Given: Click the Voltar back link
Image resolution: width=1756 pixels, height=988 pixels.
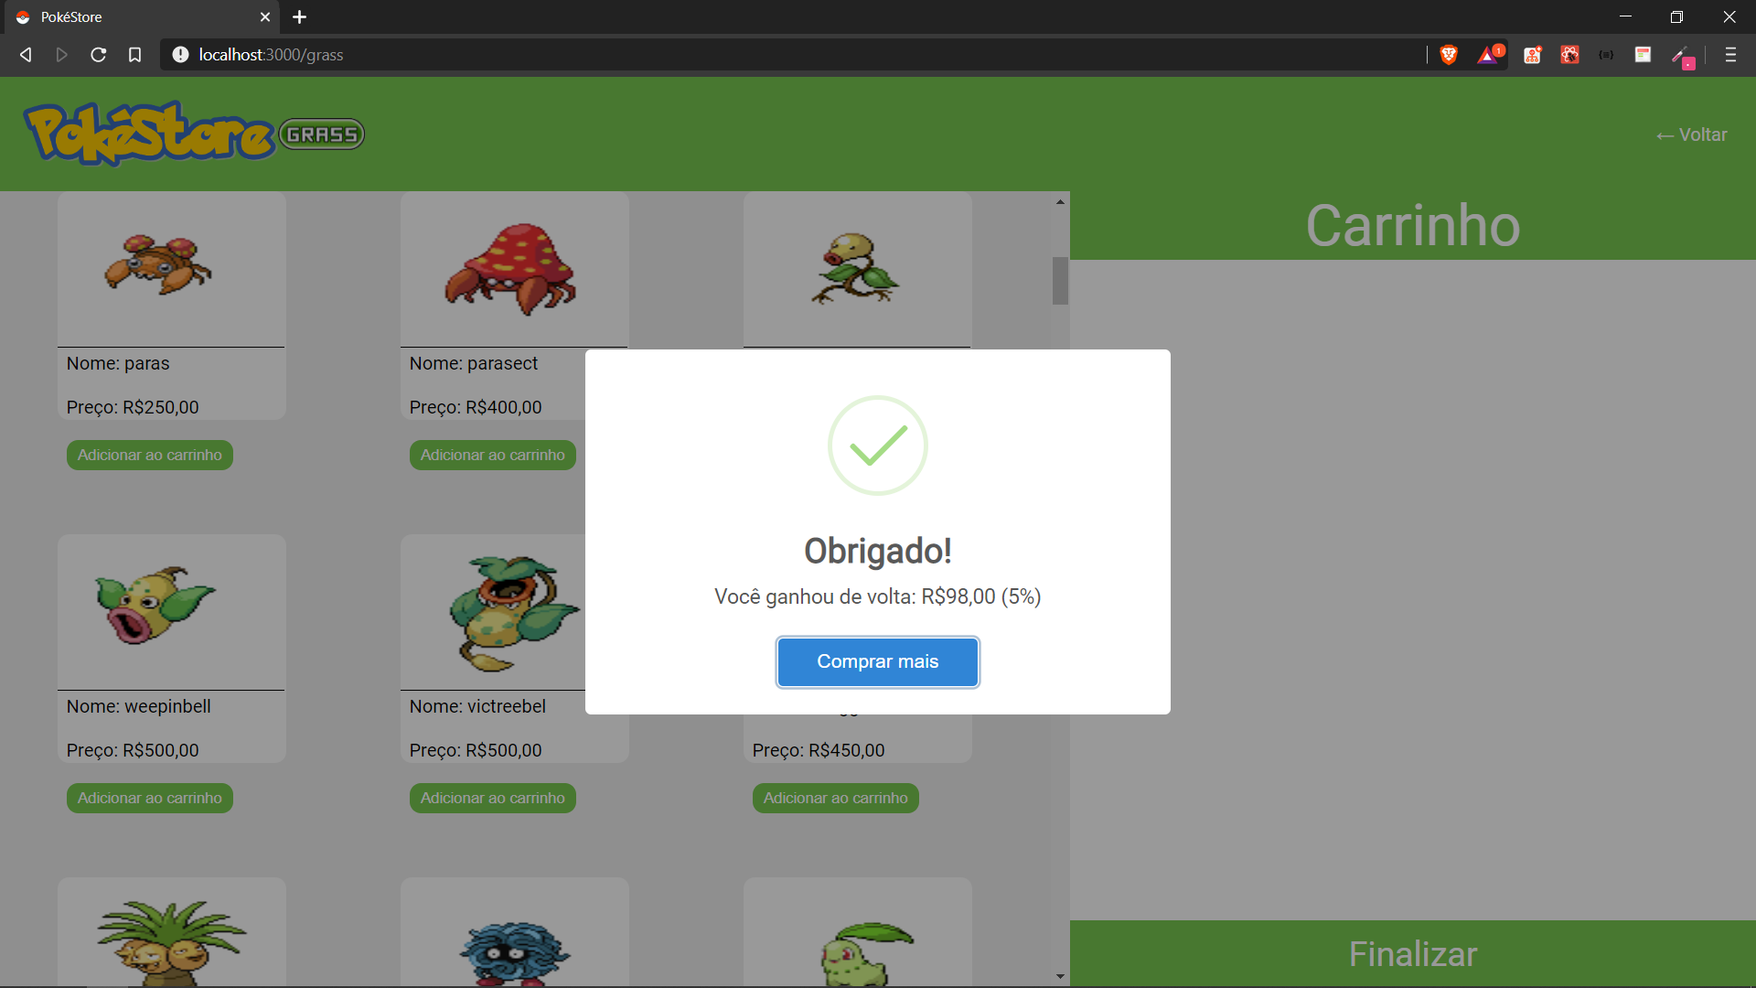Looking at the screenshot, I should [1691, 134].
